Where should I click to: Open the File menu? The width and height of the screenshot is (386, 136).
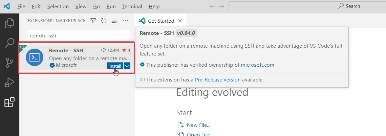21,7
